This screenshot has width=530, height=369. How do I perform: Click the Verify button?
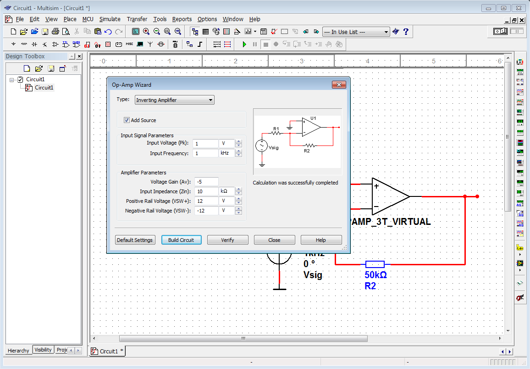[x=227, y=240]
